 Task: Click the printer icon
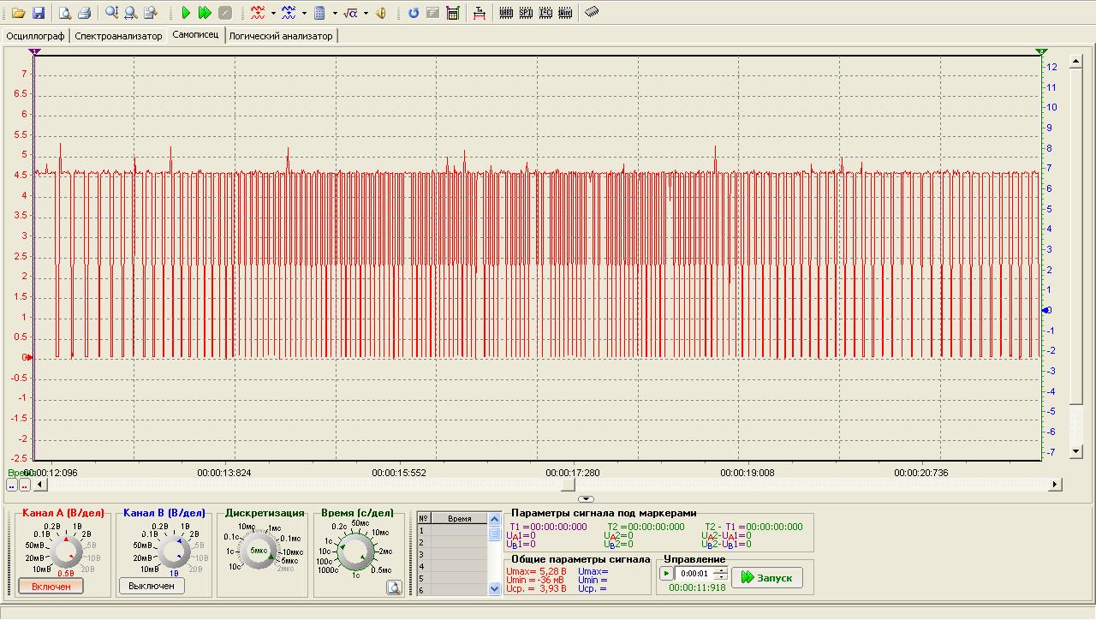click(84, 13)
